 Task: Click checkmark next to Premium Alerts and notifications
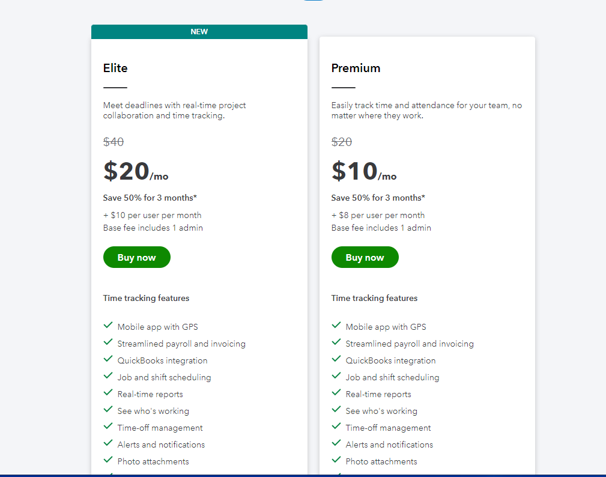tap(336, 443)
